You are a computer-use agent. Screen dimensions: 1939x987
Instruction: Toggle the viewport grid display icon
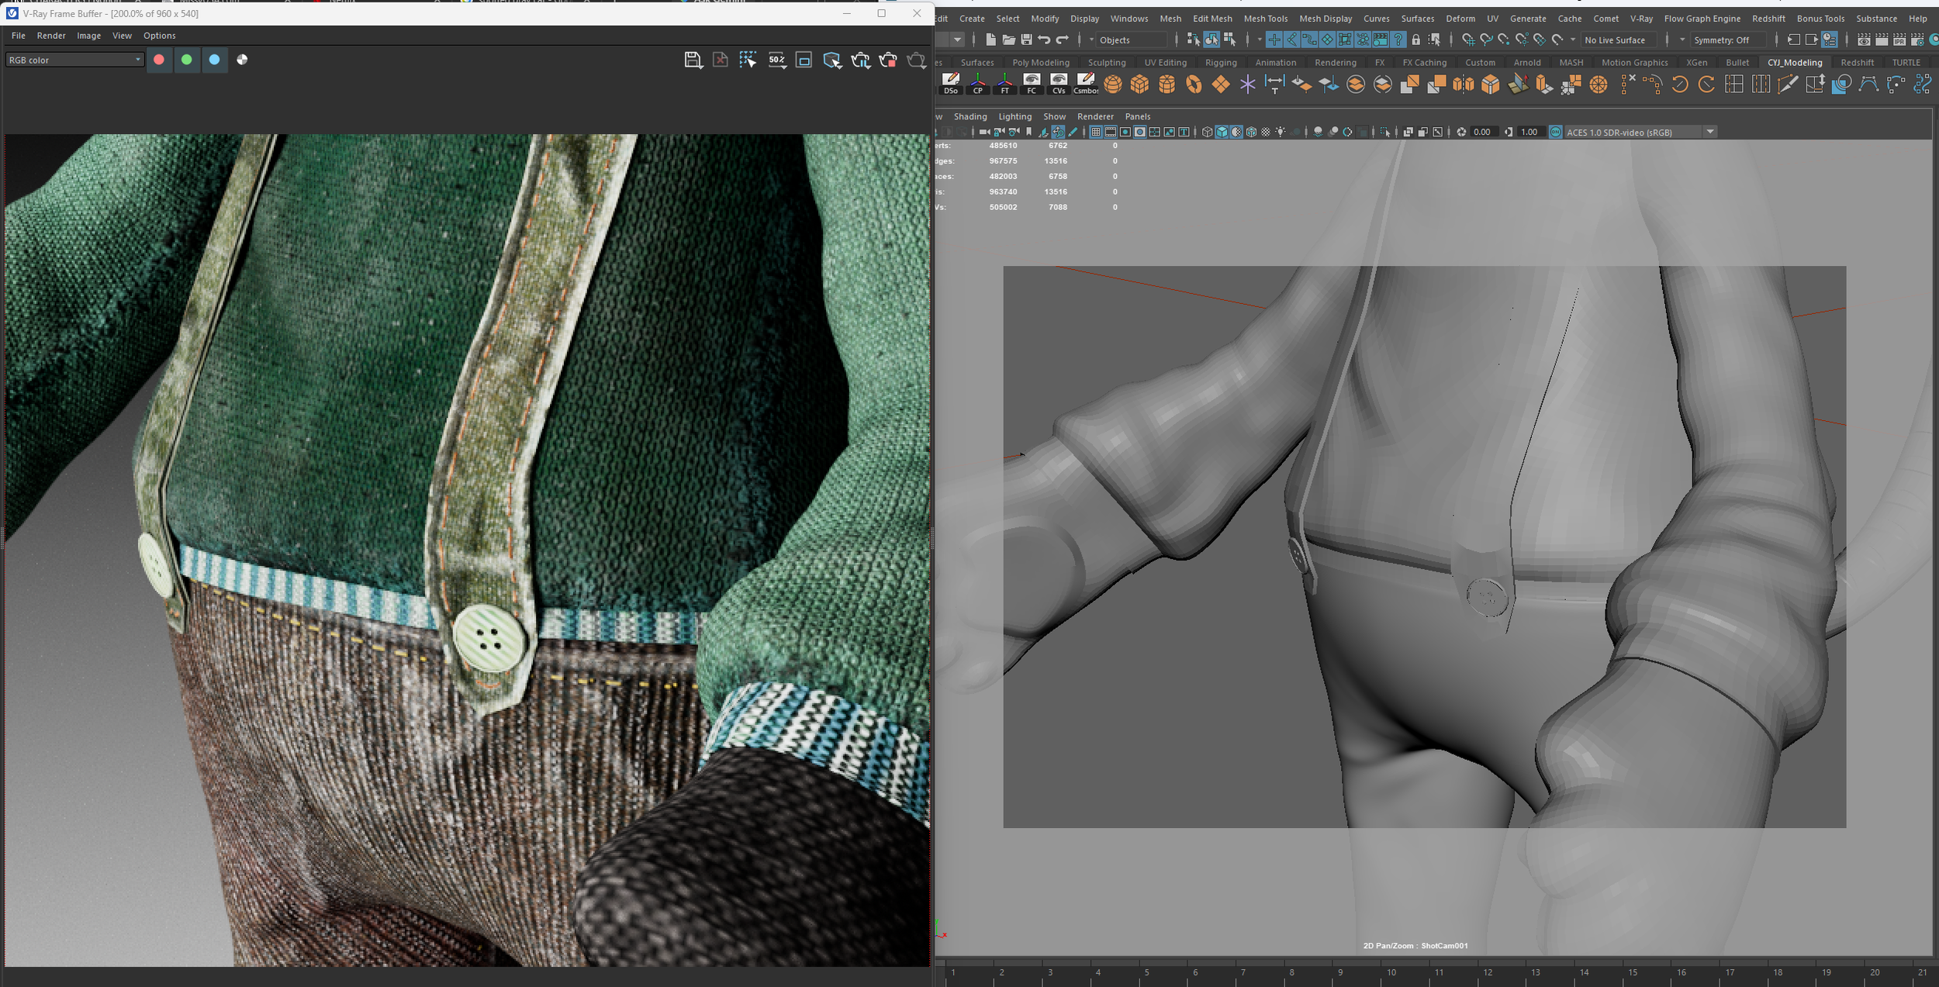pos(1096,132)
